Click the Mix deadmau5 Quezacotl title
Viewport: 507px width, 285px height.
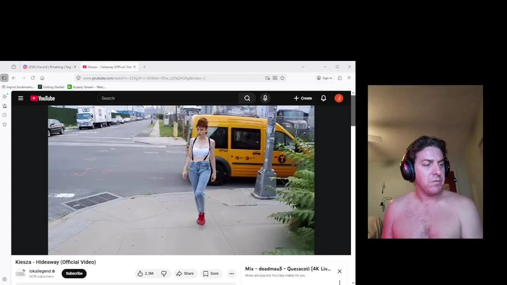click(x=288, y=269)
